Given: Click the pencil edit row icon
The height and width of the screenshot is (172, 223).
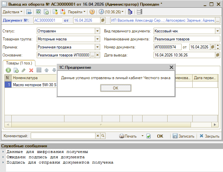Looking at the screenshot, I should tap(23, 70).
